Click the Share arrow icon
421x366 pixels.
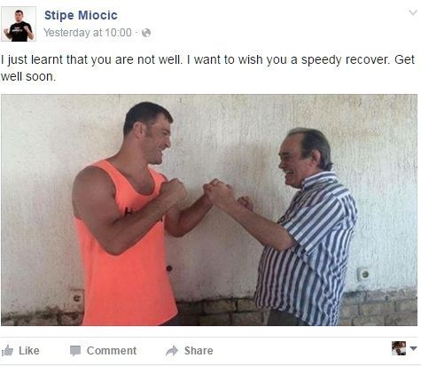point(172,351)
